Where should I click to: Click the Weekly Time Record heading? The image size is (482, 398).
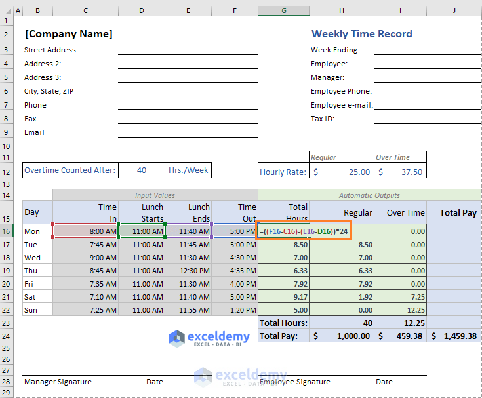click(362, 34)
